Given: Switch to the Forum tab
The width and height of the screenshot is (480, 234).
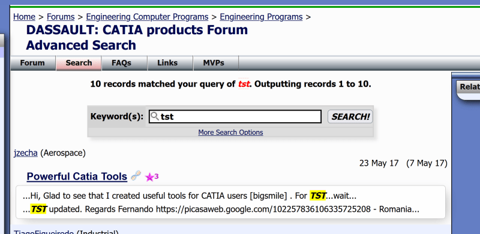Looking at the screenshot, I should click(32, 63).
